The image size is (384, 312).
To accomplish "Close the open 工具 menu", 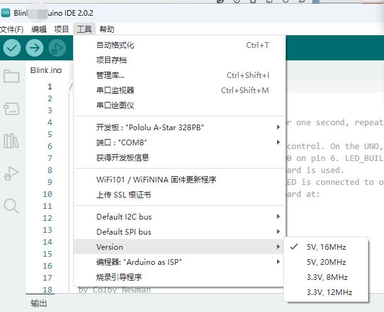I will 84,30.
